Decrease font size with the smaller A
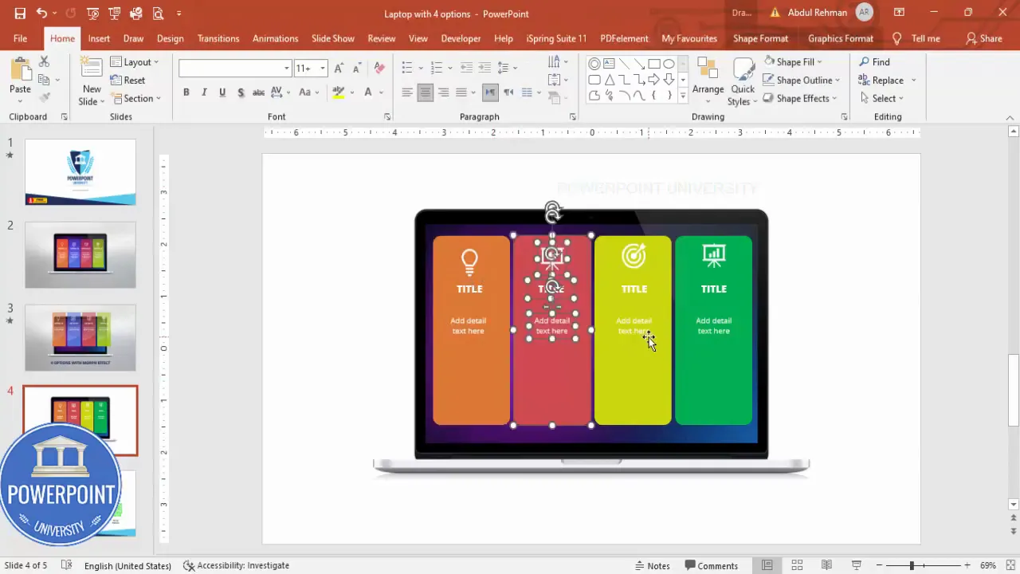 coord(357,69)
